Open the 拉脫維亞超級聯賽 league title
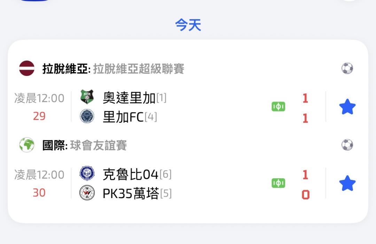 (138, 69)
